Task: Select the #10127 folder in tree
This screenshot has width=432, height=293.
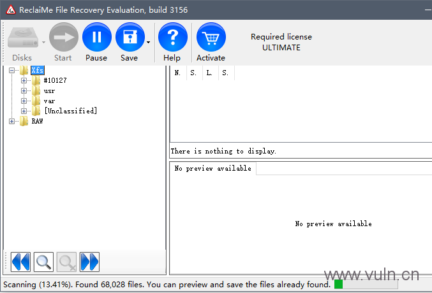Action: pyautogui.click(x=55, y=80)
